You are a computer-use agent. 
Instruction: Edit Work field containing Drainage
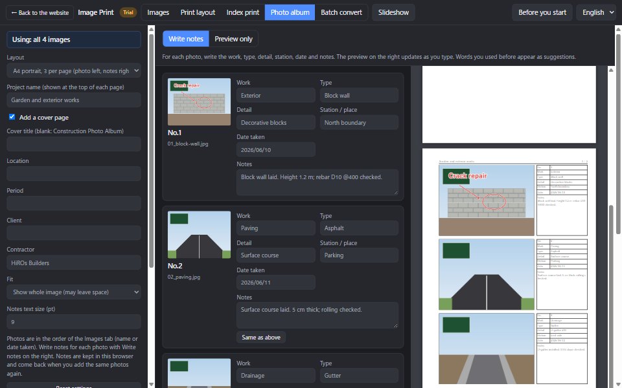pyautogui.click(x=276, y=375)
